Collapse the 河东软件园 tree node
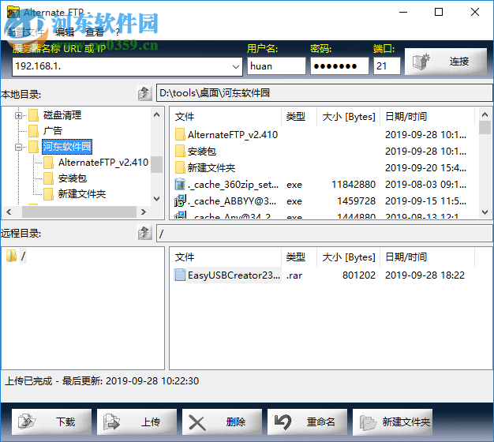The width and height of the screenshot is (494, 442). [x=18, y=147]
